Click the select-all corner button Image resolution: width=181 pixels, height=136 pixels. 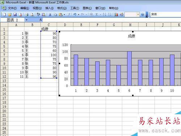pos(4,25)
